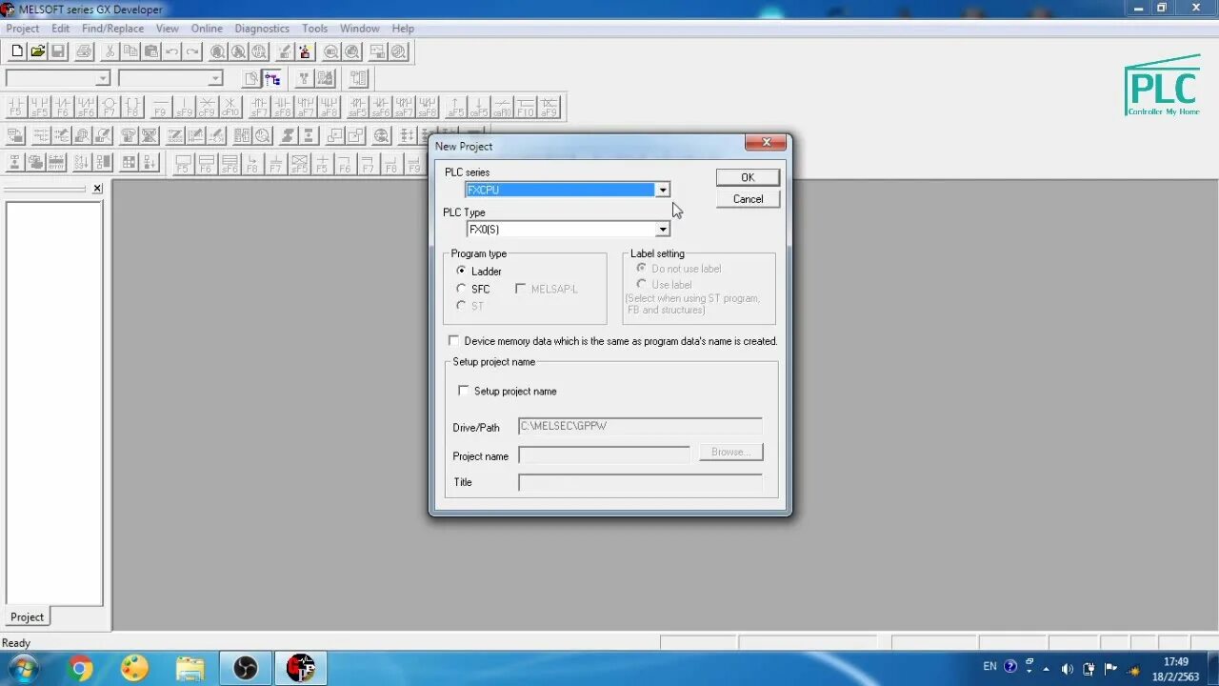Confirm New Project with OK

click(748, 177)
